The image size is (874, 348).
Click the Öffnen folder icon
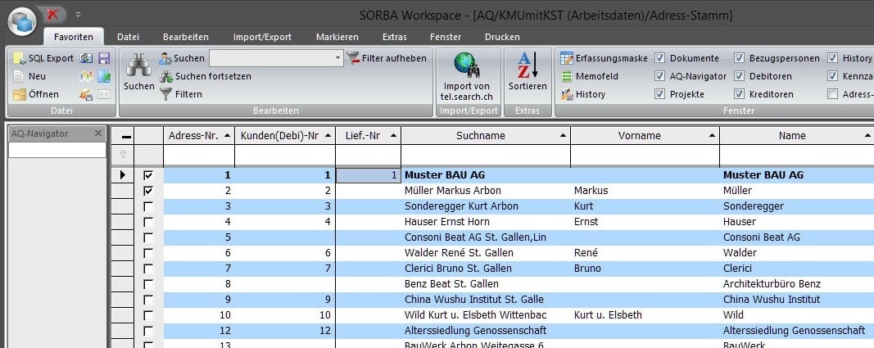20,94
